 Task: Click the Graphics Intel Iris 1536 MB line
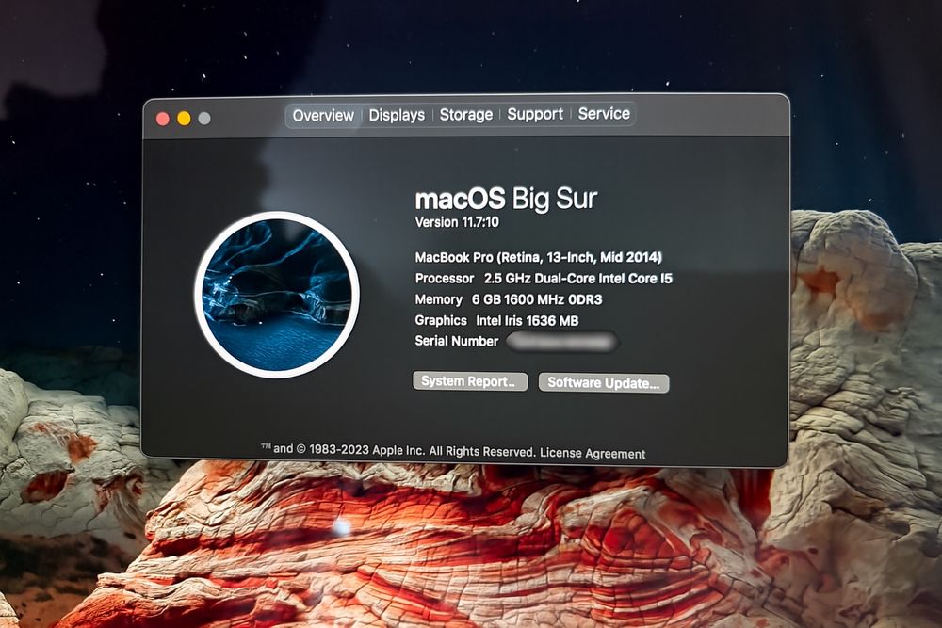[496, 321]
